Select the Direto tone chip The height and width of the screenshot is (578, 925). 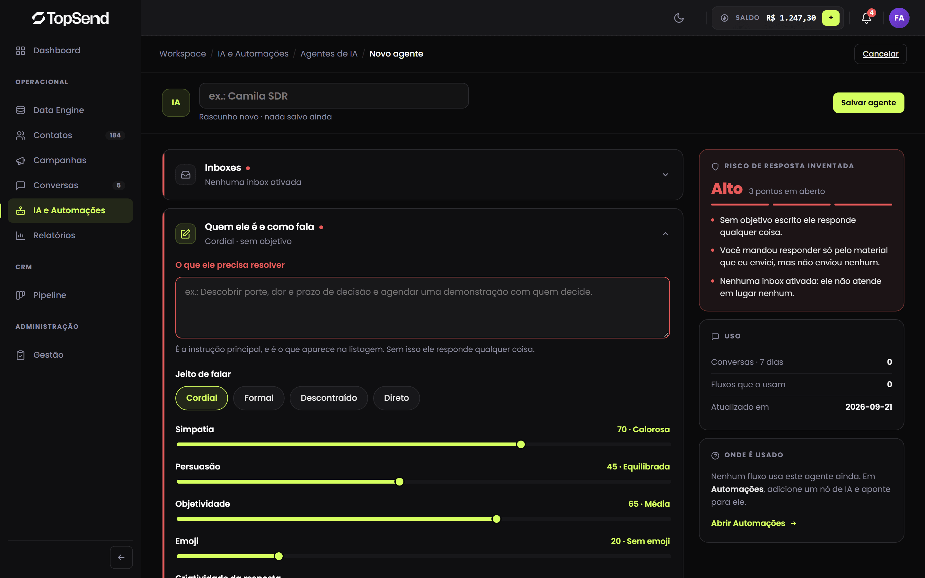[x=396, y=398]
